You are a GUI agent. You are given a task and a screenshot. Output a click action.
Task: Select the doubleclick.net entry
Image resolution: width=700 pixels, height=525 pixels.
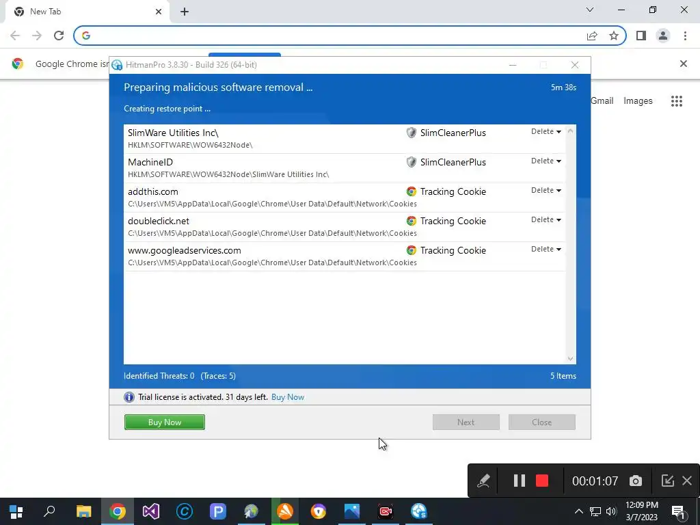pos(345,227)
